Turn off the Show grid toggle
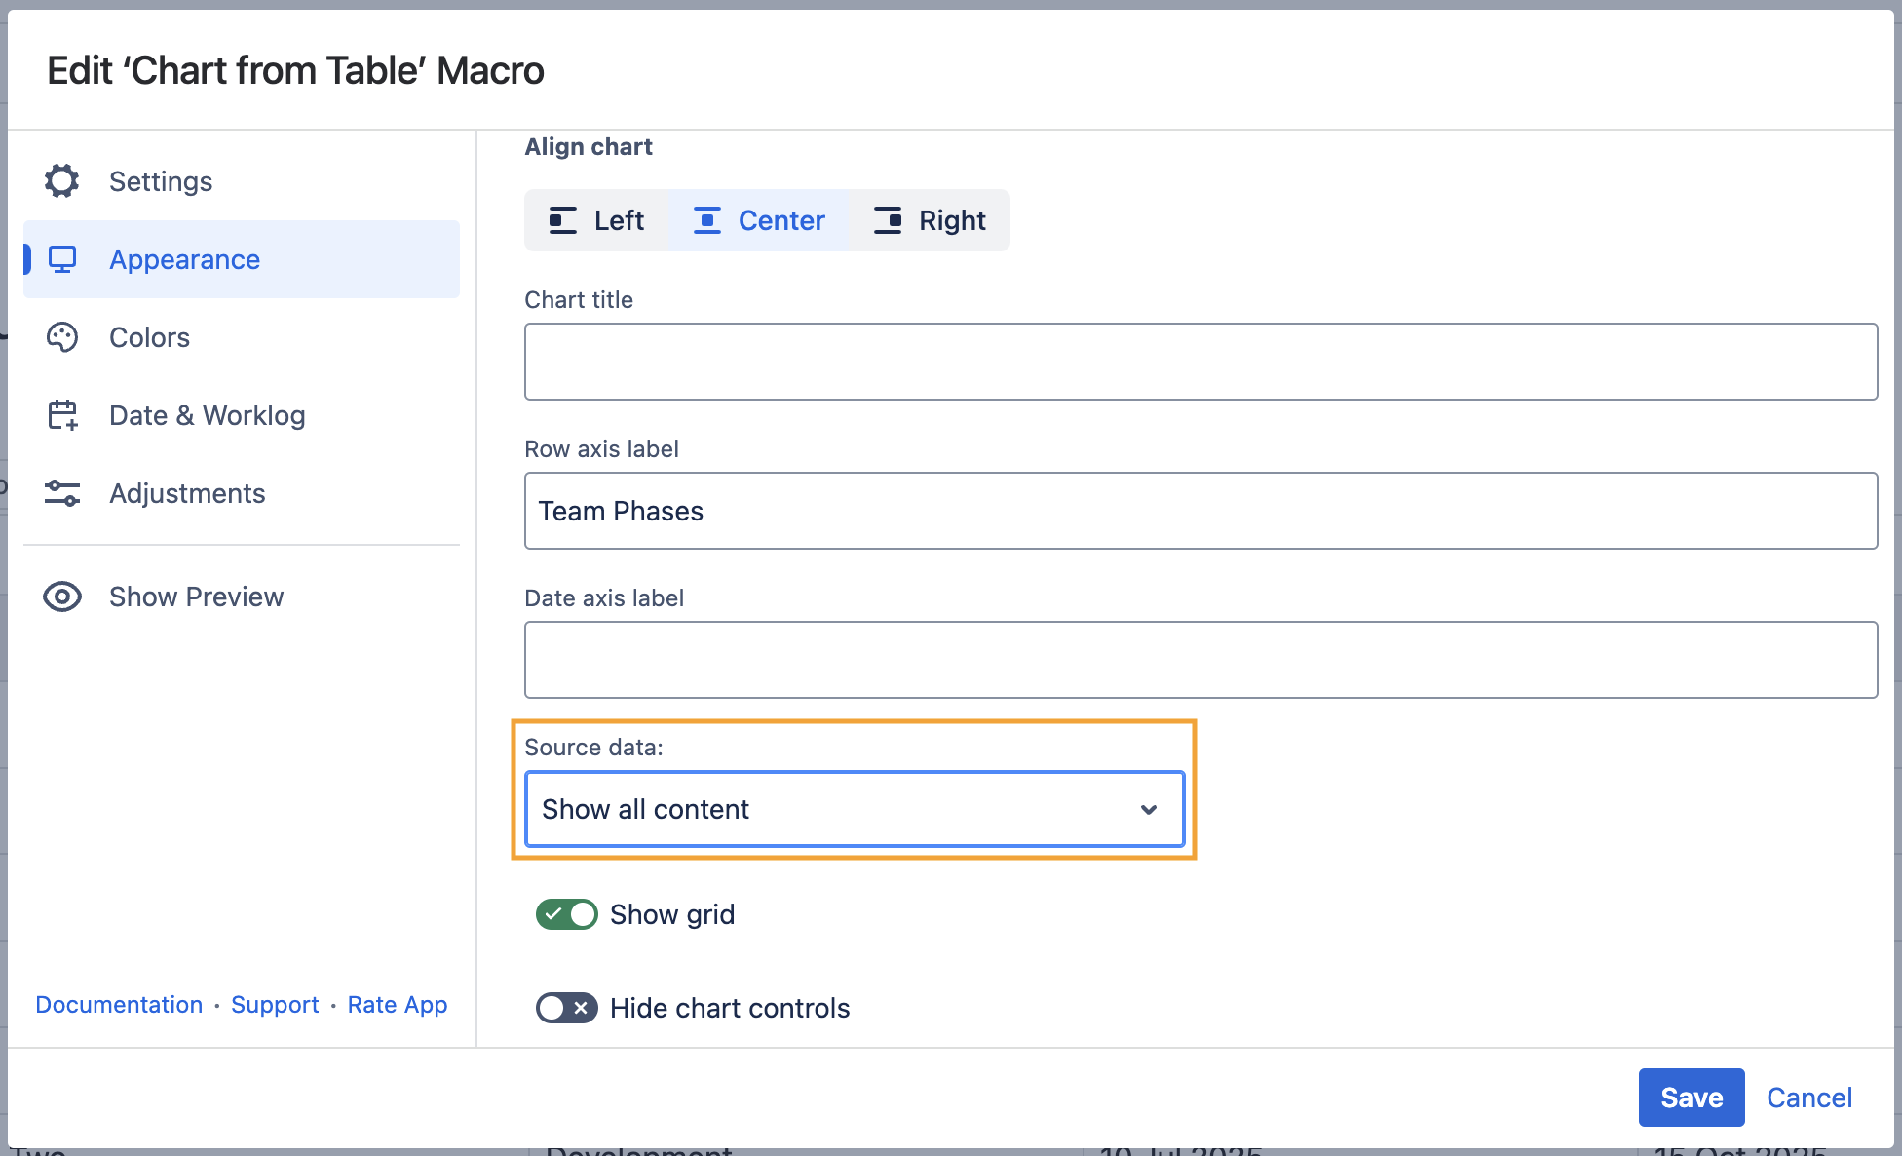The width and height of the screenshot is (1902, 1156). [567, 914]
